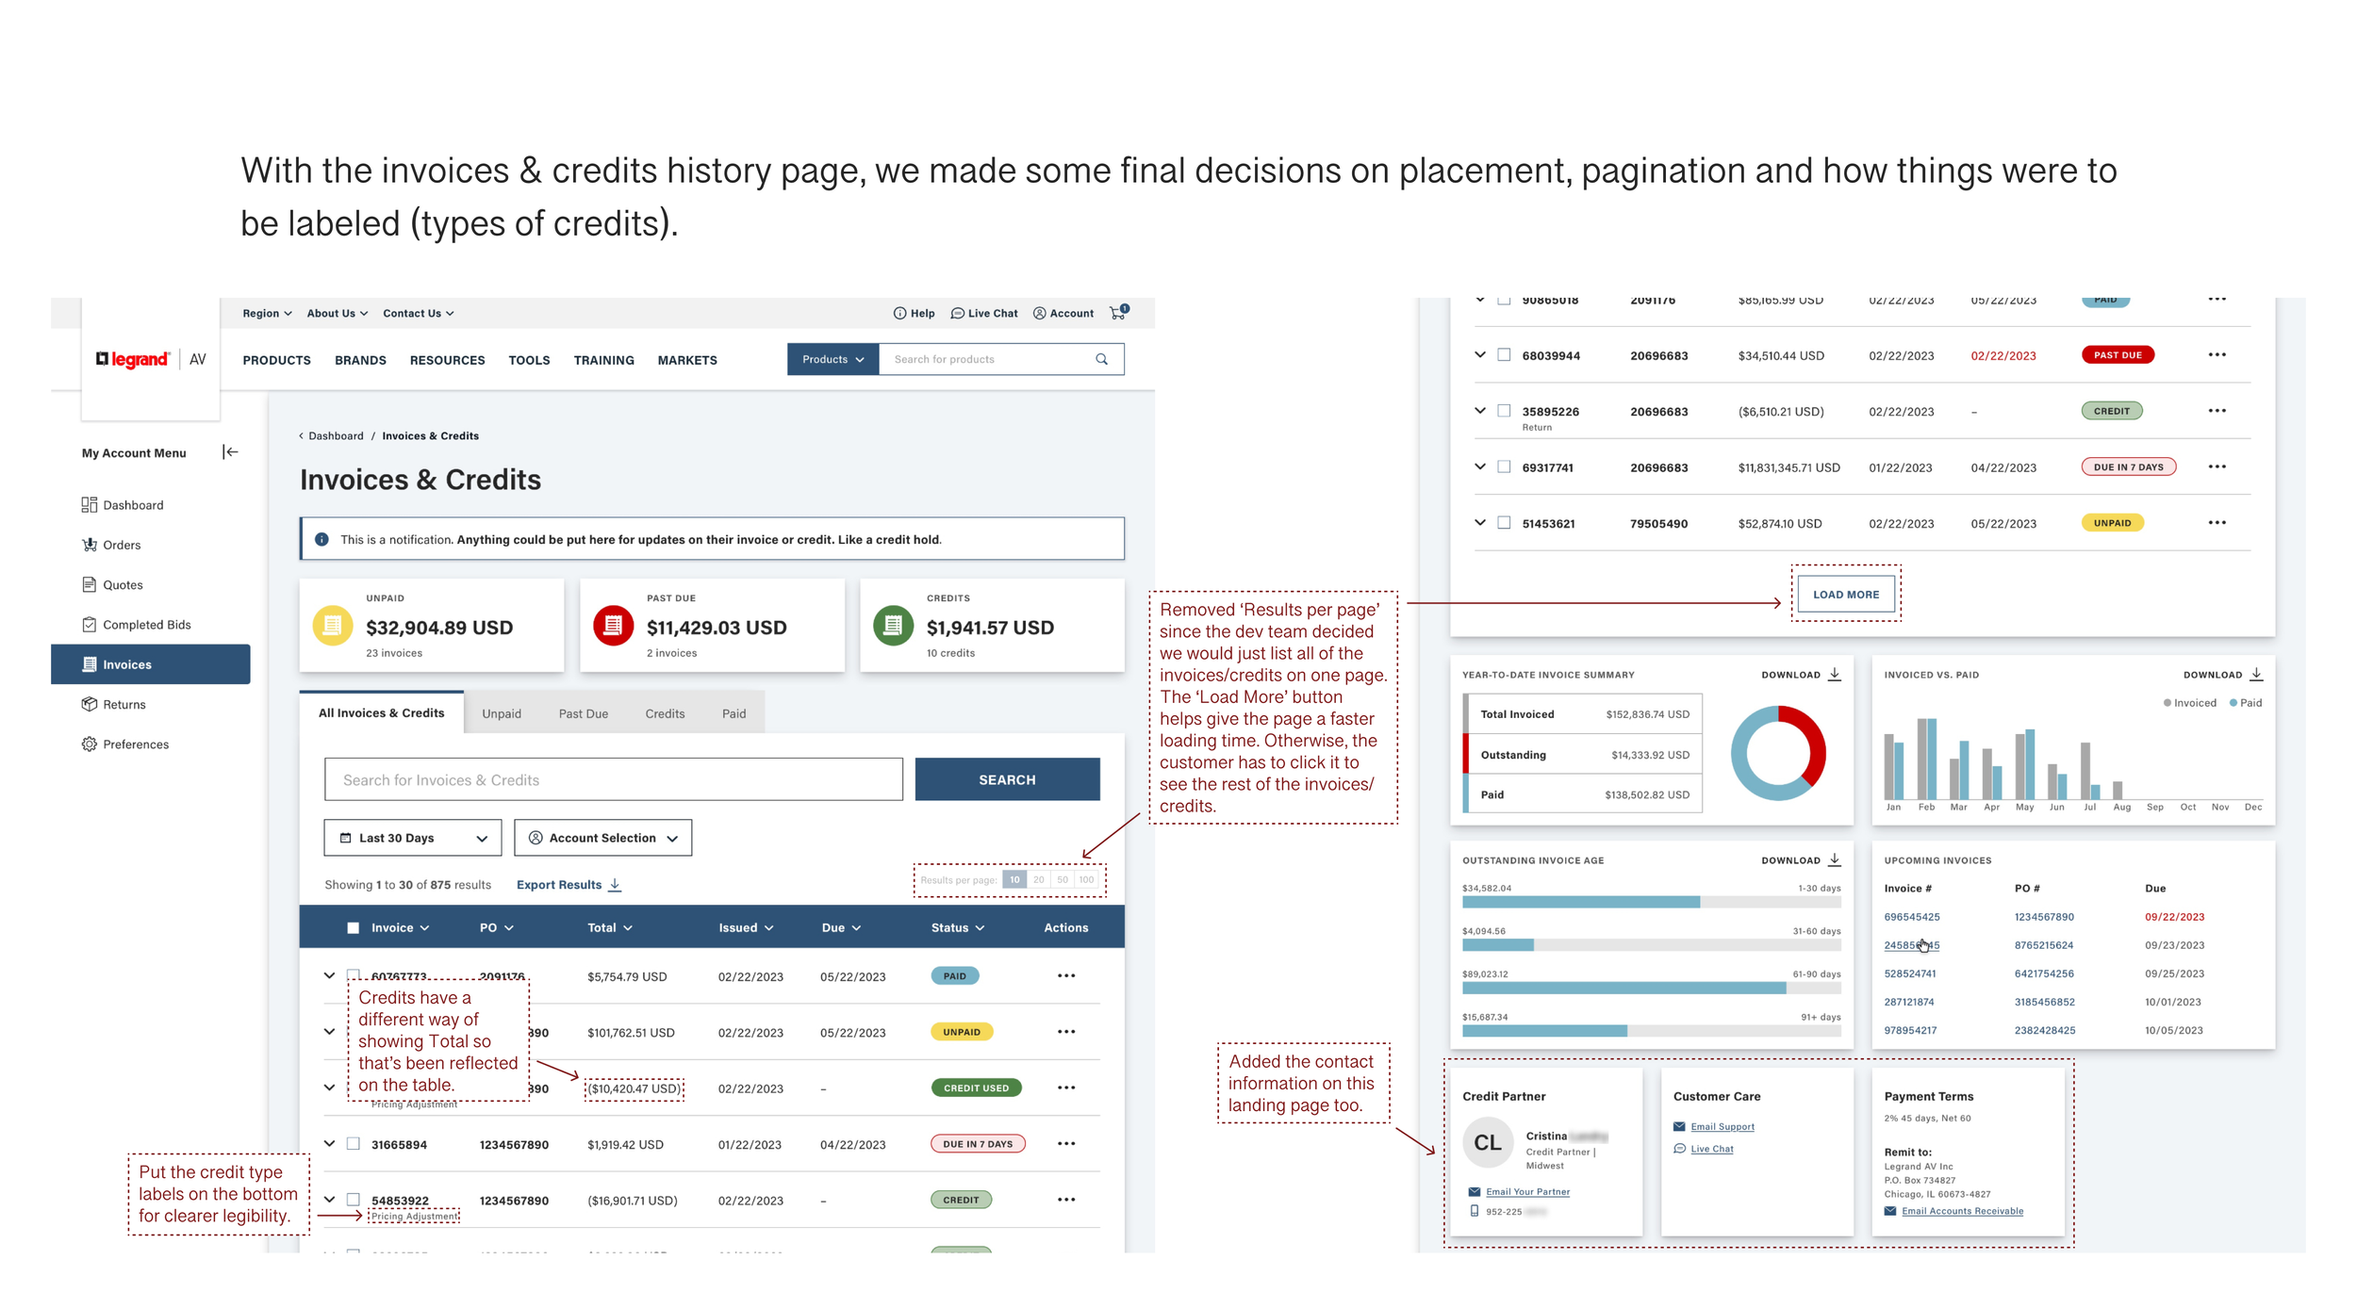This screenshot has height=1292, width=2357.
Task: Open the Account Selection dropdown
Action: point(602,838)
